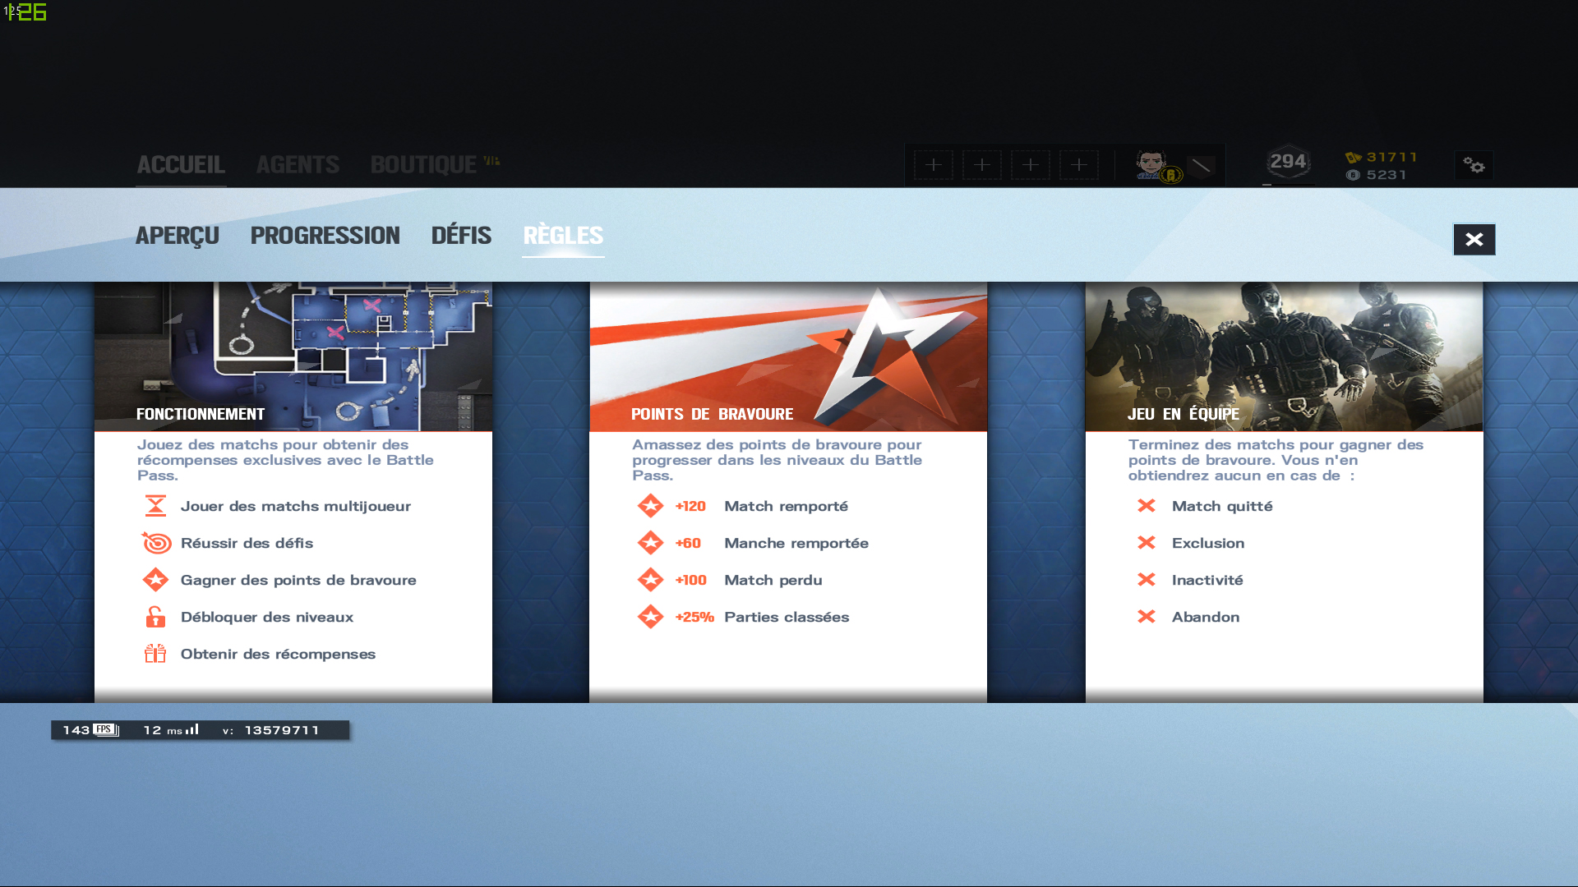Click the 'Jouer des matchs multijoueur' text
The height and width of the screenshot is (887, 1578).
coord(296,507)
